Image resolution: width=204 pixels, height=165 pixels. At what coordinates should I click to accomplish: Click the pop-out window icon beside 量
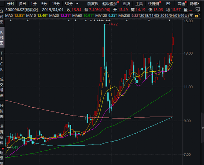[198, 9]
